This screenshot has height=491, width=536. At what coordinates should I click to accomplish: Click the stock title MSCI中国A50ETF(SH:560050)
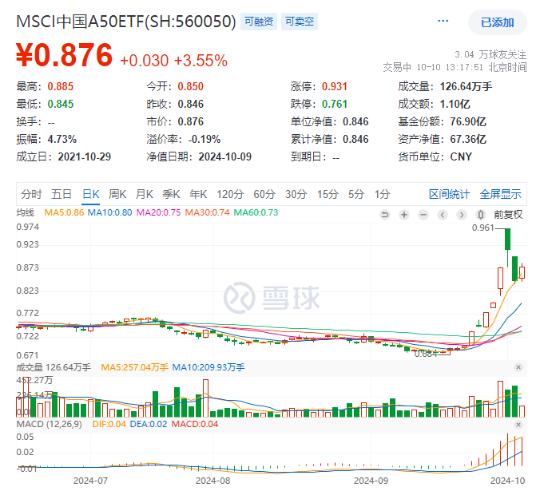126,22
